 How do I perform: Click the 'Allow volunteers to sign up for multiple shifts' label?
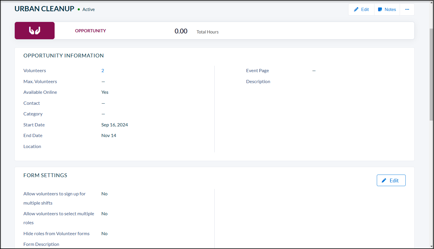[x=54, y=199]
